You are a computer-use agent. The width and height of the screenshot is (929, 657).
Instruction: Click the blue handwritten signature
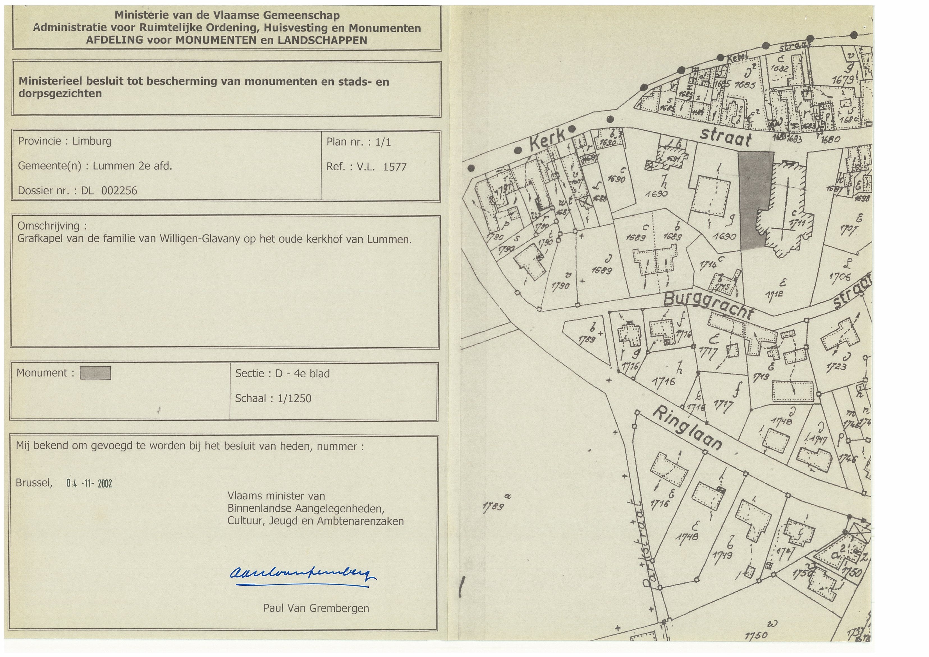(x=303, y=574)
